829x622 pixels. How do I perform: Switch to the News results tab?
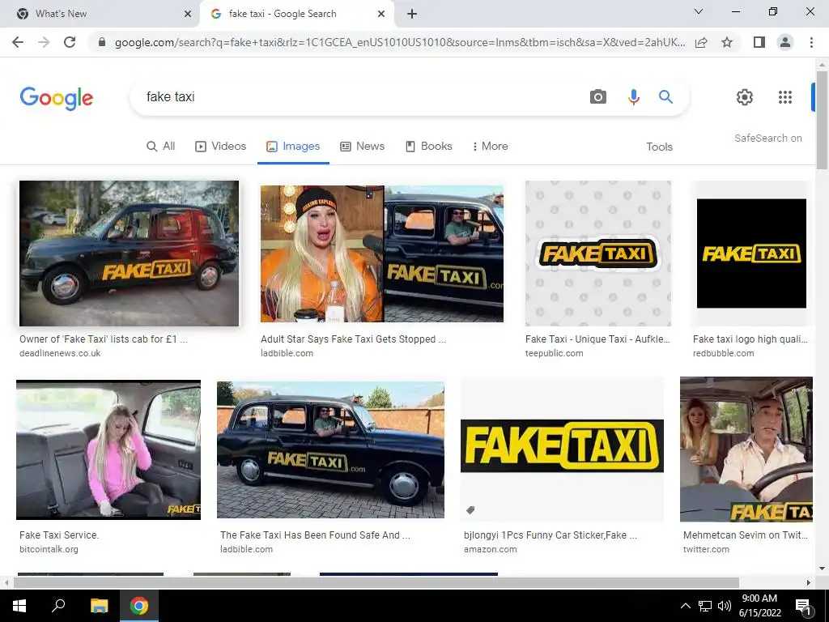[x=362, y=147]
